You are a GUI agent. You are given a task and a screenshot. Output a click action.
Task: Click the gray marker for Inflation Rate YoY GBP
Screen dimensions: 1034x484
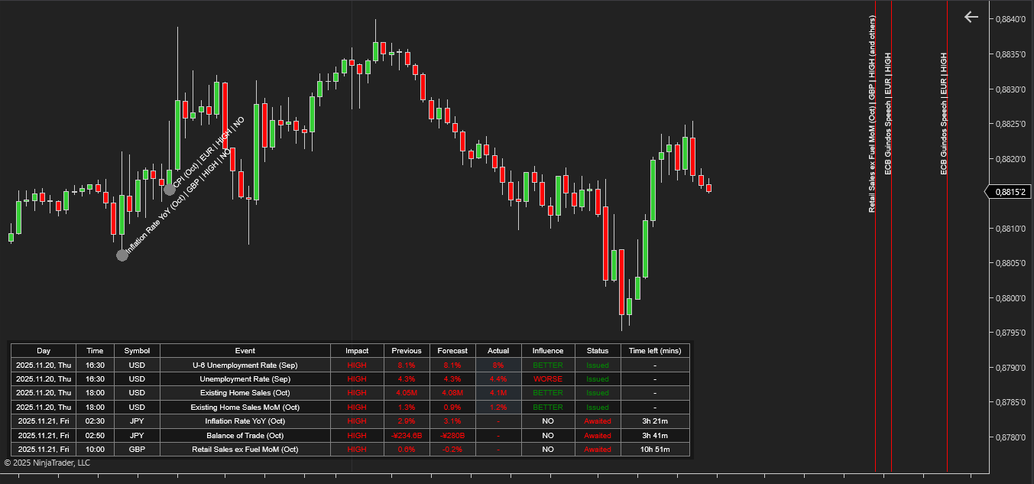(x=122, y=255)
